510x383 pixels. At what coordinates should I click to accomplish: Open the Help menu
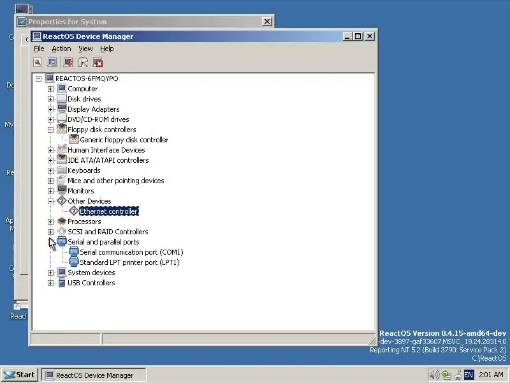click(107, 49)
